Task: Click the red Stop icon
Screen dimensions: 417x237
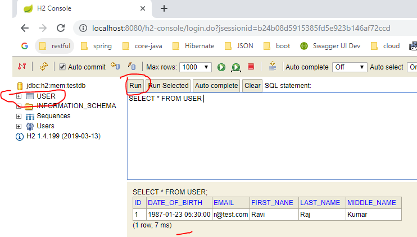Action: coord(251,67)
